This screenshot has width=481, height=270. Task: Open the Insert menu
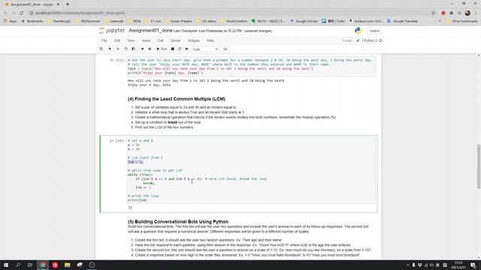(x=146, y=40)
